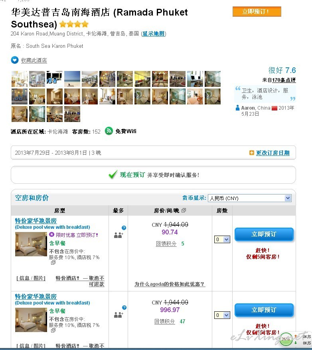The image size is (312, 350).
Task: Click the 170条点评 reviews link
Action: pos(284,80)
